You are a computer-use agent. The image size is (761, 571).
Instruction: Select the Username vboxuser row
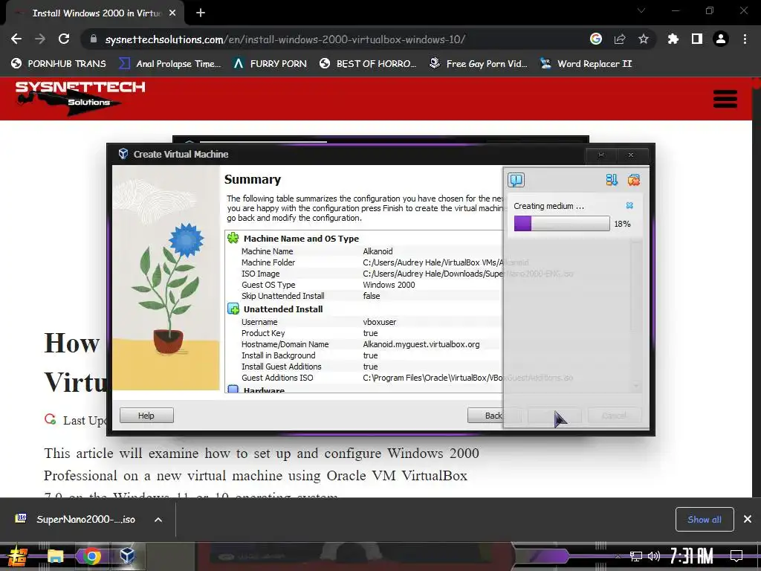coord(364,322)
